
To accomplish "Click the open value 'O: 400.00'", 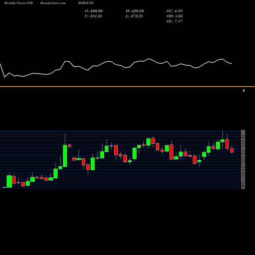I will (x=94, y=11).
